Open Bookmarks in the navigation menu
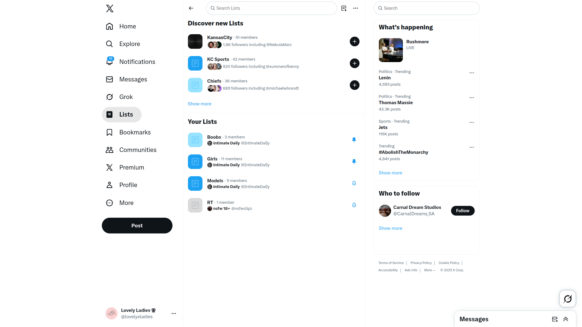582x327 pixels. (x=128, y=132)
